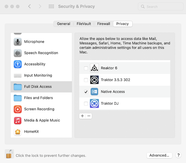Open the show-all preferences grid icon
Screen dimensions: 186x163
(51, 6)
